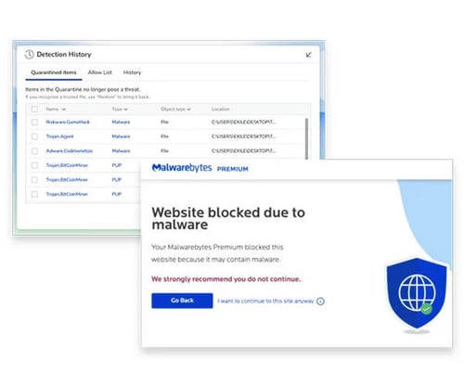
Task: Open the History tab
Action: pyautogui.click(x=132, y=72)
